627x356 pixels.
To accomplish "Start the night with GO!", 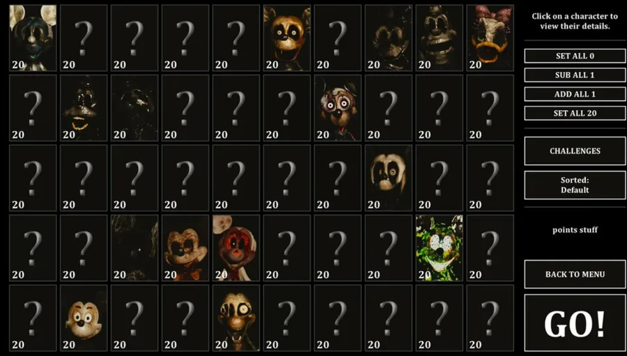I will coord(575,323).
